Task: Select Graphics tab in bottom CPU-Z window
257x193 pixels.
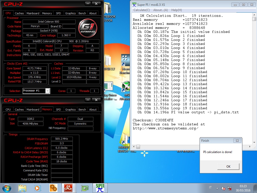Action: click(x=70, y=110)
